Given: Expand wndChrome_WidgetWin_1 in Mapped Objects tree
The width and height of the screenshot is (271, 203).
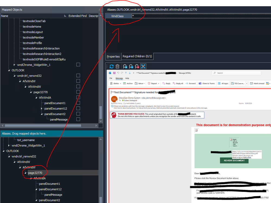Looking at the screenshot, I should 14,65.
